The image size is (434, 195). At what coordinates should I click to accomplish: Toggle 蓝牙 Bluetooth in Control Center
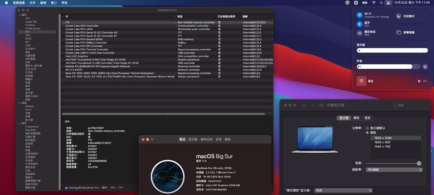pyautogui.click(x=359, y=24)
